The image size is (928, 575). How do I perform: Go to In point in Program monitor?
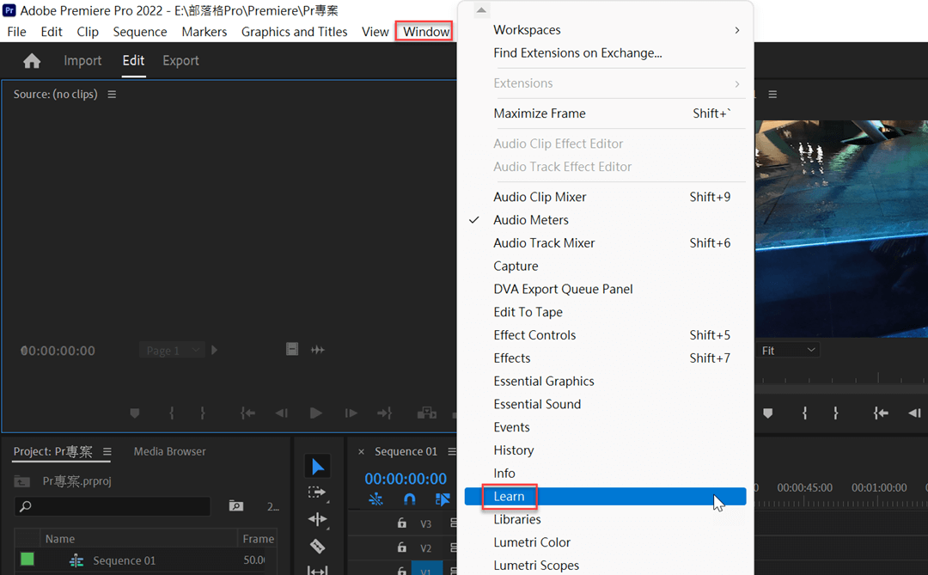tap(881, 413)
